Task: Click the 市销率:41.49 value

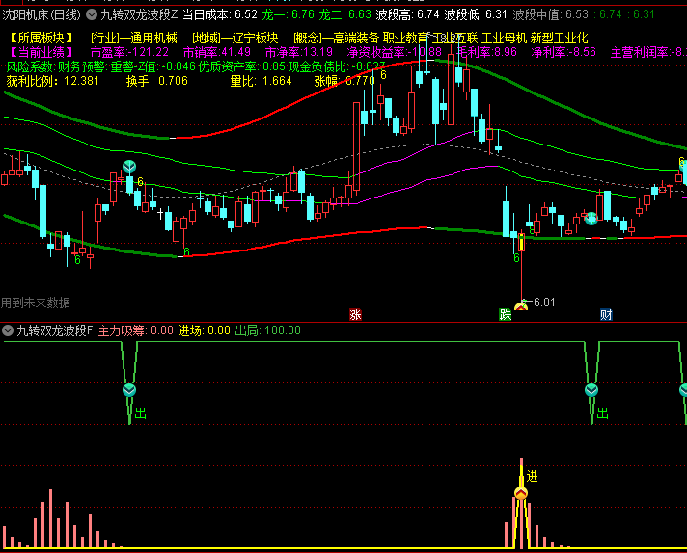Action: pos(217,52)
